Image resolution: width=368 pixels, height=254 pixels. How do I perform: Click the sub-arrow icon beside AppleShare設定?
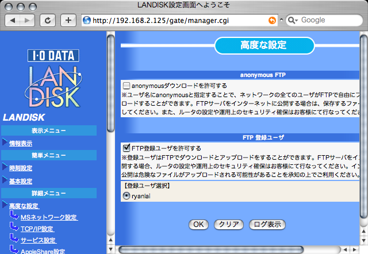point(14,249)
